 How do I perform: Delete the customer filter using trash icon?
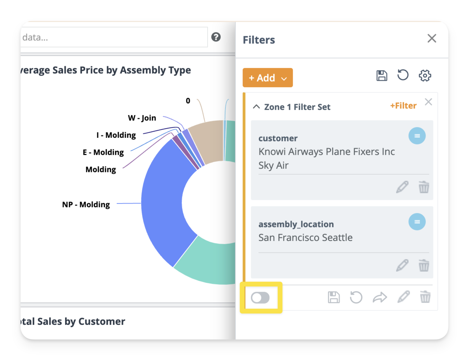pos(424,187)
